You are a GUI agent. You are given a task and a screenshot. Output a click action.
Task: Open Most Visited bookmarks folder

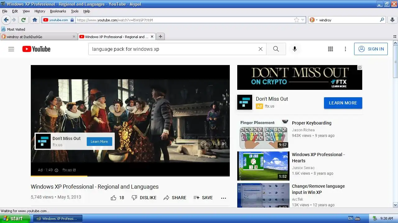click(13, 29)
